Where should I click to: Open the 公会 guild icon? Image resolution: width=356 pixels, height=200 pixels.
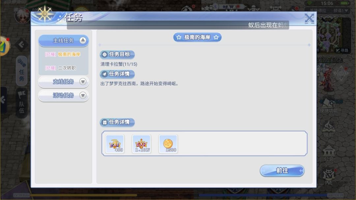pos(329,153)
